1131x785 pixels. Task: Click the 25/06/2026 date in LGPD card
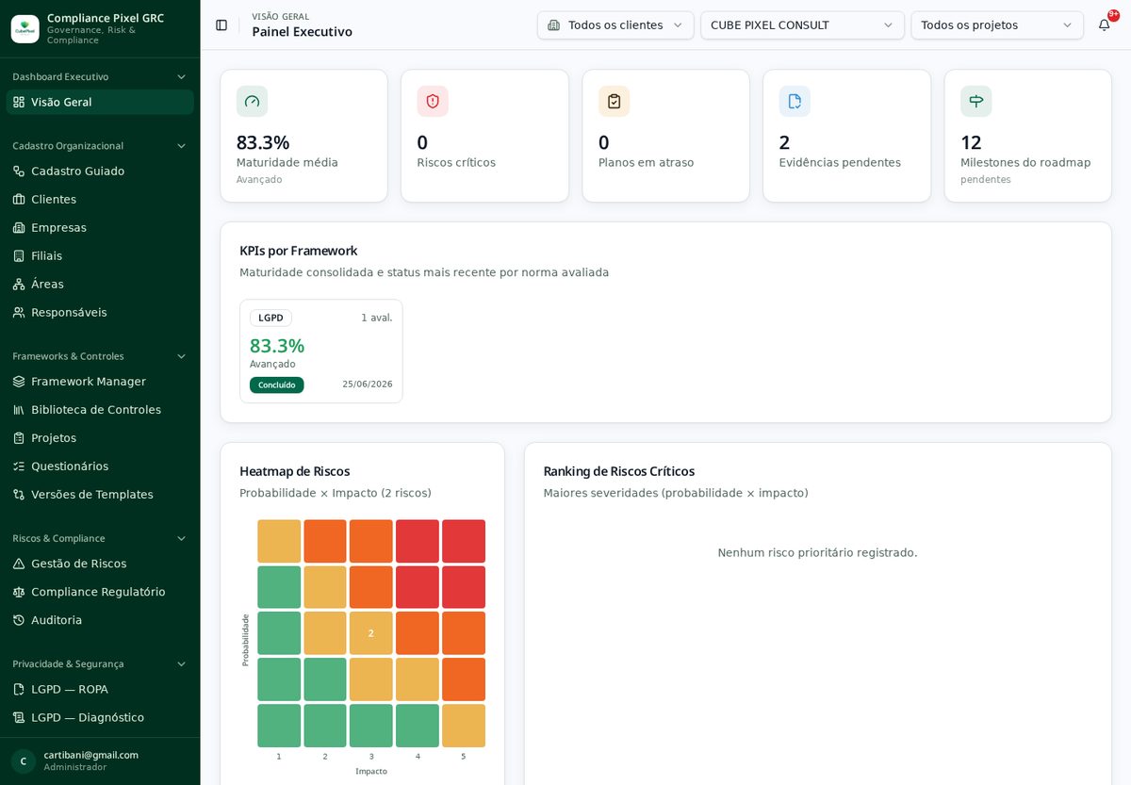tap(368, 384)
